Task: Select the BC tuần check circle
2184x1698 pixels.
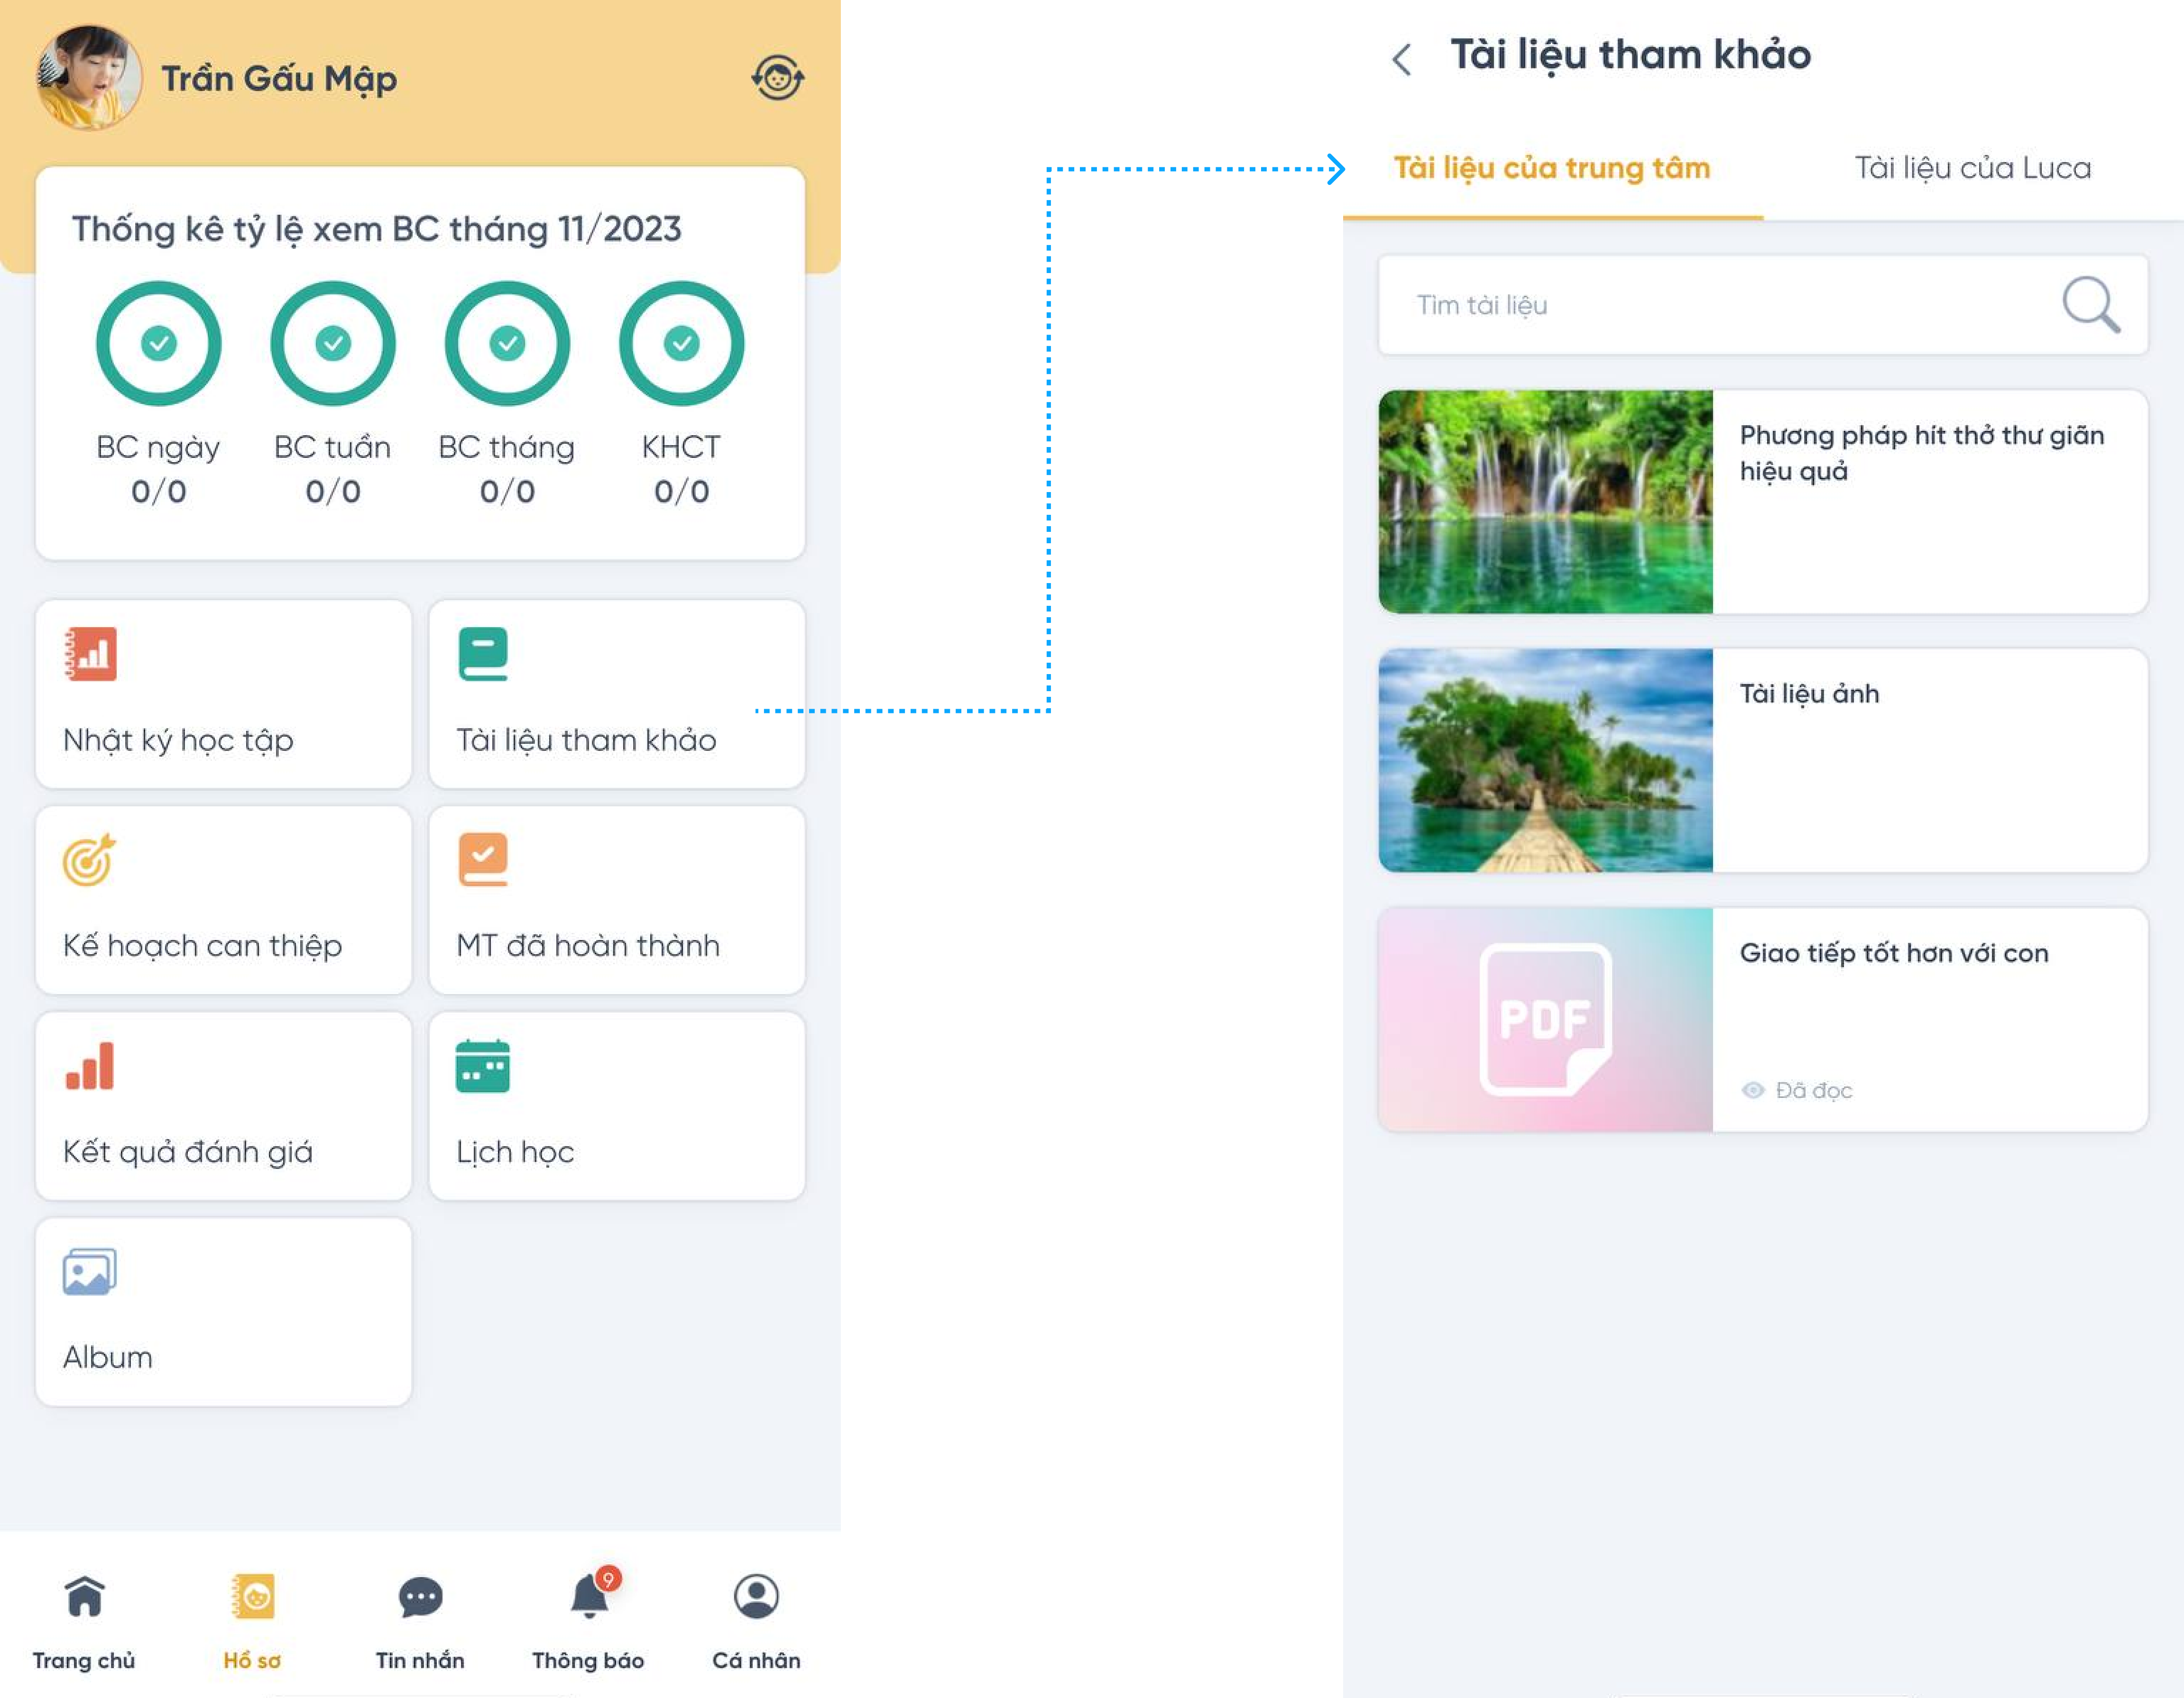Action: click(x=333, y=343)
